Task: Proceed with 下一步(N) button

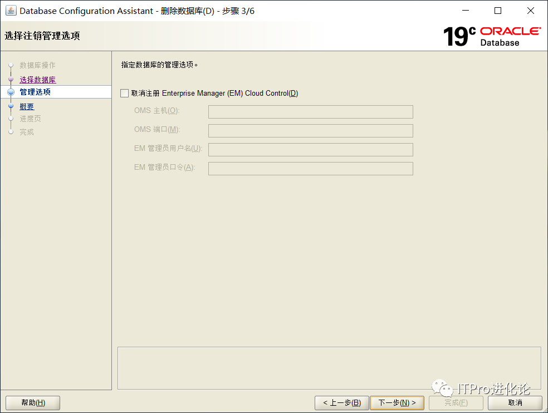Action: [x=397, y=403]
